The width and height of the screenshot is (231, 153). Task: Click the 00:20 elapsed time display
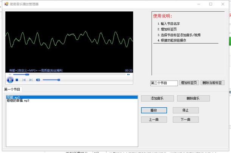pos(129,71)
